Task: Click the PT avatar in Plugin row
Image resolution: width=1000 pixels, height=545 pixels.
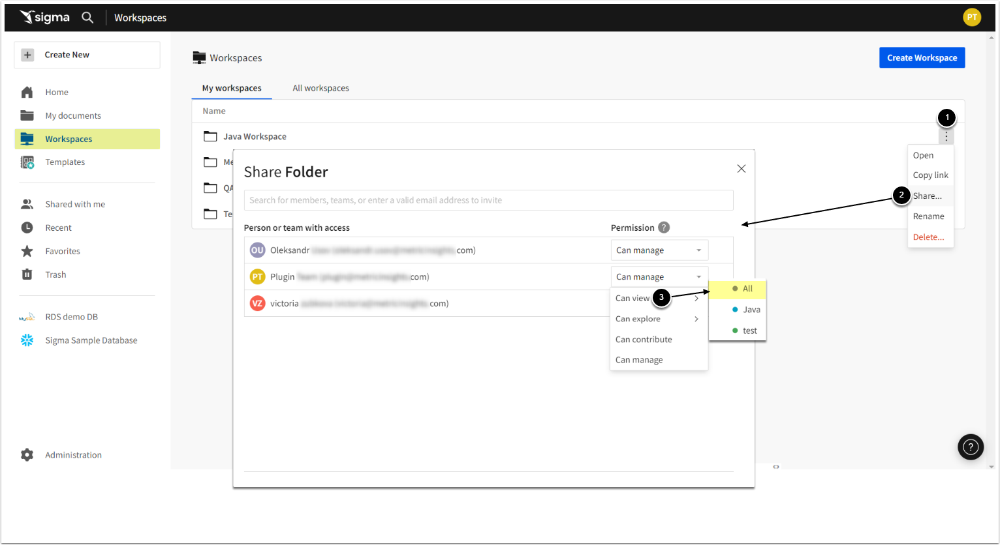Action: (257, 277)
